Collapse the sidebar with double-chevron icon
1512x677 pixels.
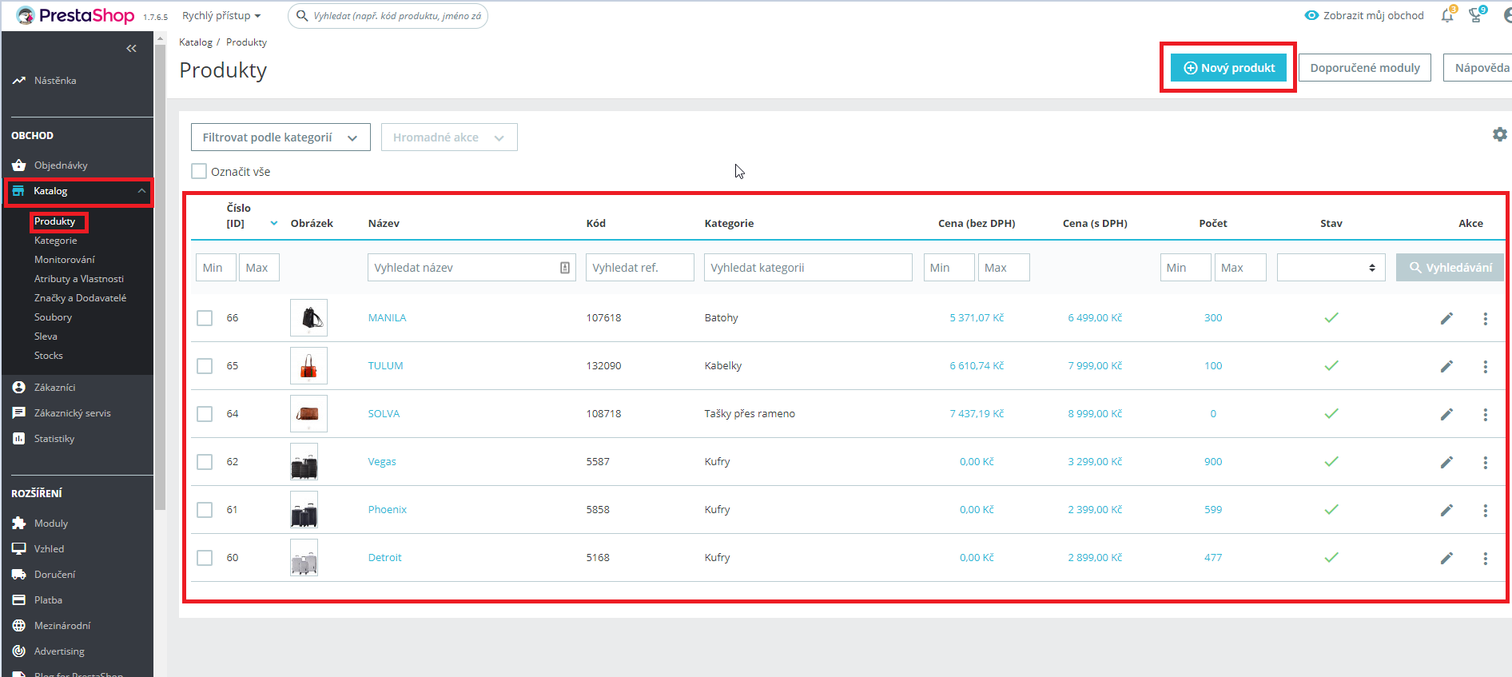tap(131, 49)
